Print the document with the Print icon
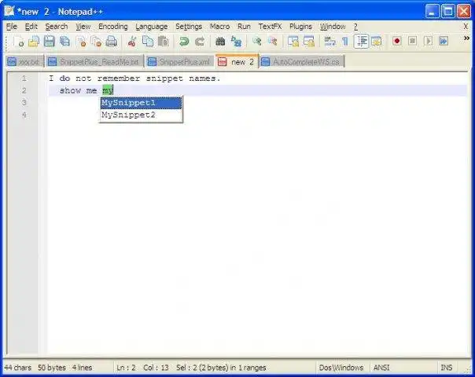 point(112,41)
